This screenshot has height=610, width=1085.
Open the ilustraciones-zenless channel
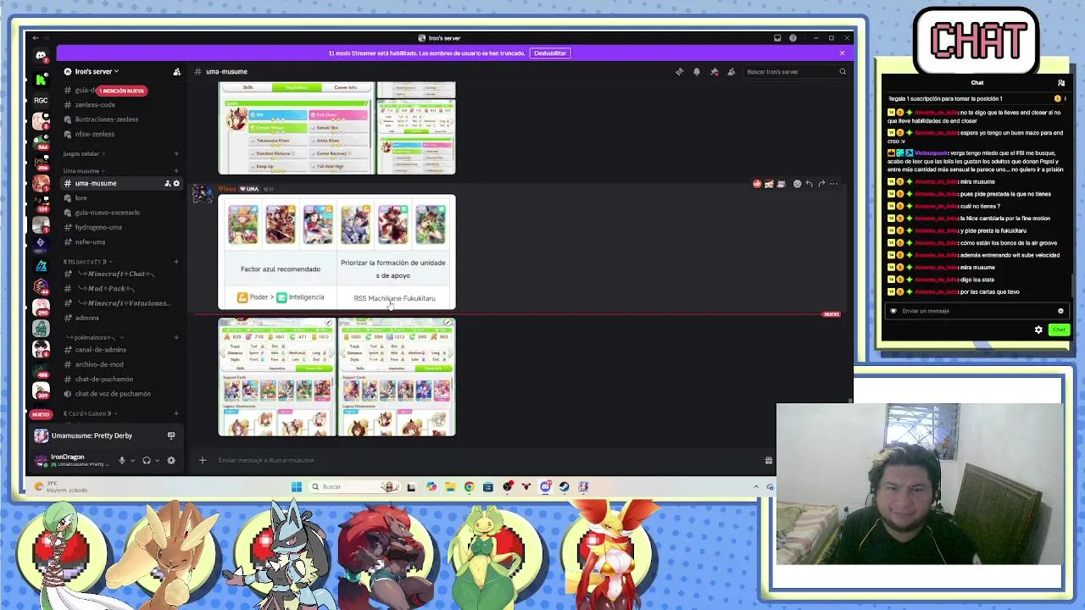pos(107,119)
